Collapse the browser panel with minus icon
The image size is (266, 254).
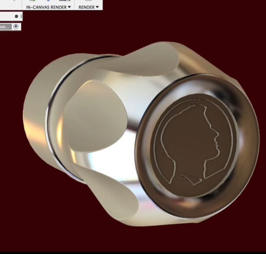click(17, 17)
